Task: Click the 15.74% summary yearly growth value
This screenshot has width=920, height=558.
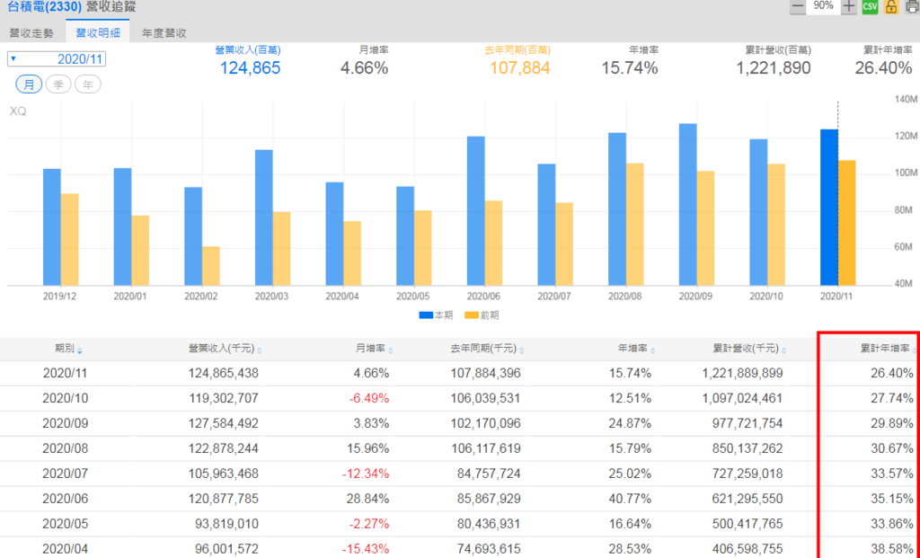Action: click(630, 68)
